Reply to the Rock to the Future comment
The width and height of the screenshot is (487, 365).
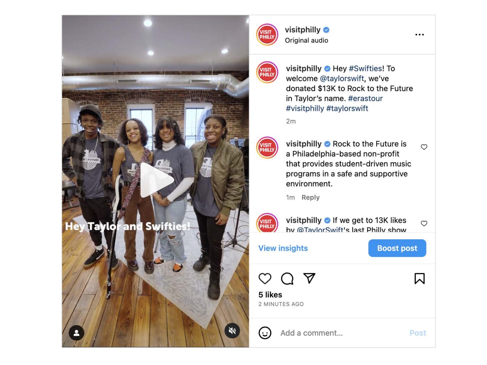pos(311,197)
